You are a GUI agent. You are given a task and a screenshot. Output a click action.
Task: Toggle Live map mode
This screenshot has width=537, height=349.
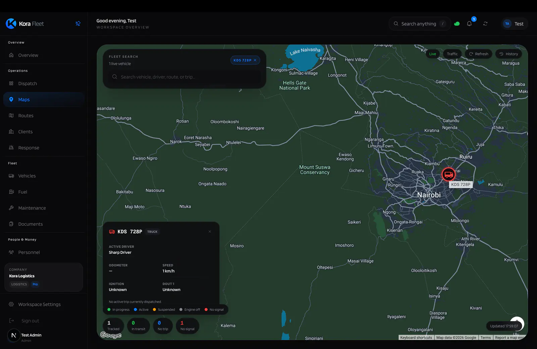[x=433, y=54]
